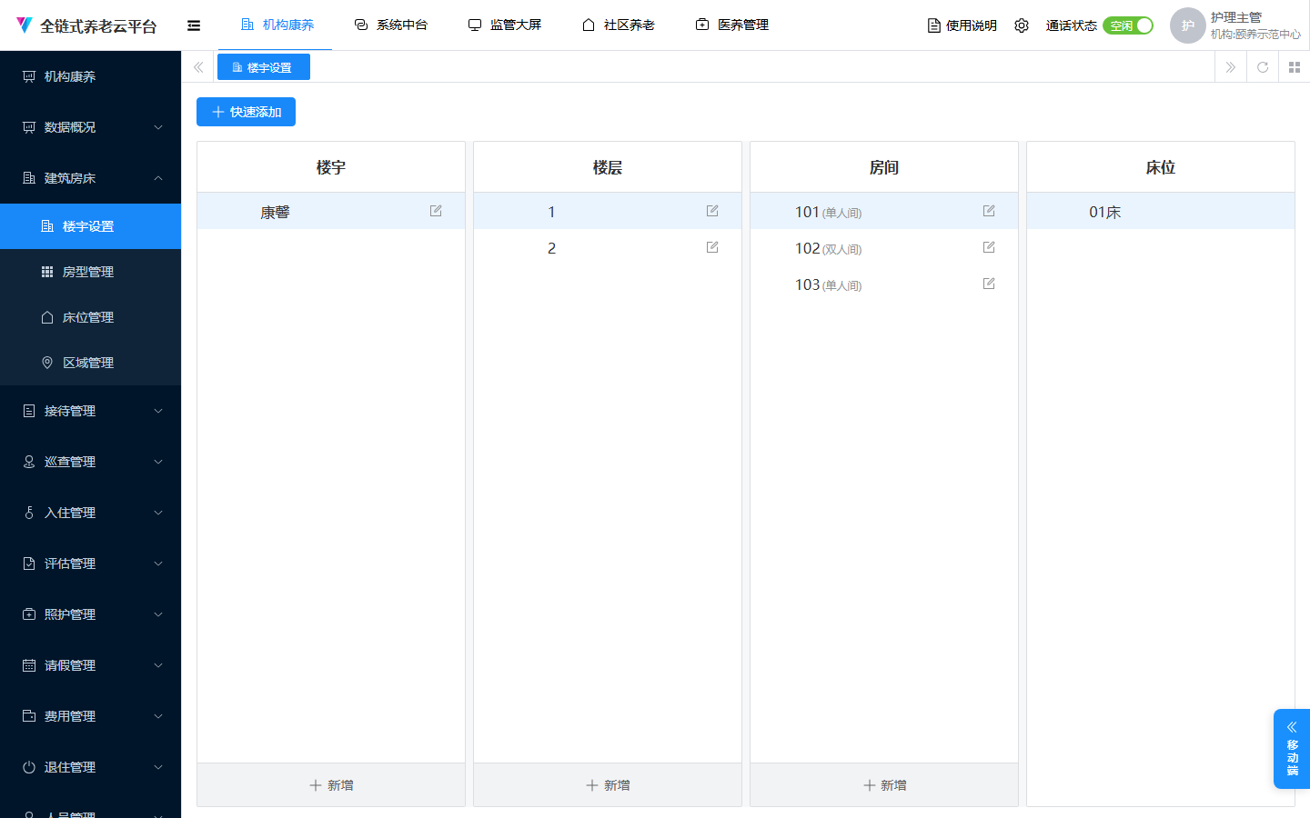Open 床位管理 in the sidebar

click(91, 317)
